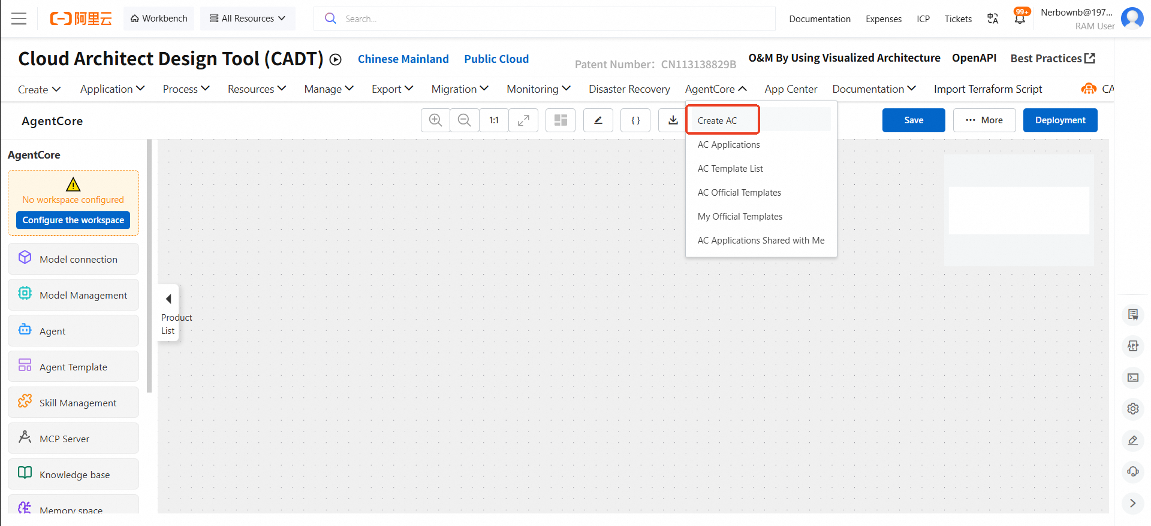This screenshot has width=1151, height=526.
Task: Open the Create dropdown menu
Action: [40, 89]
